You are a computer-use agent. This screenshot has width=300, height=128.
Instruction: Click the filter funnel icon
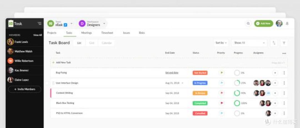(284, 43)
